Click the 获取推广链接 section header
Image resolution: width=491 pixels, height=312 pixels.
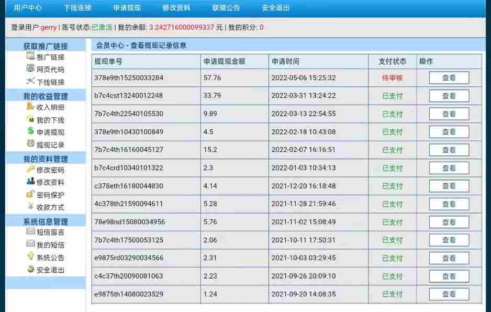tap(46, 46)
